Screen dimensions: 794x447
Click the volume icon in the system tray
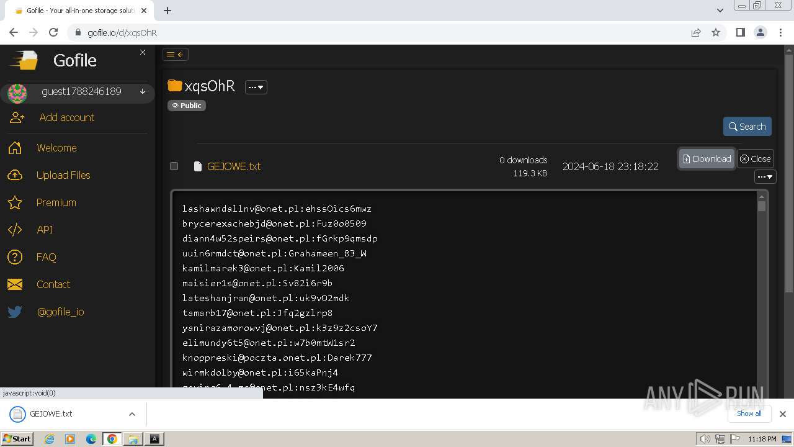click(x=705, y=439)
